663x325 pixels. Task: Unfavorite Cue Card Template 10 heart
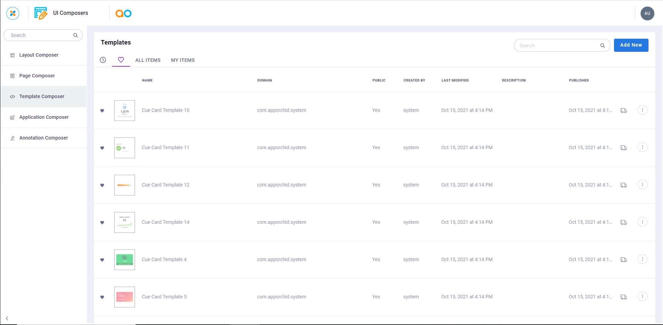(x=102, y=111)
